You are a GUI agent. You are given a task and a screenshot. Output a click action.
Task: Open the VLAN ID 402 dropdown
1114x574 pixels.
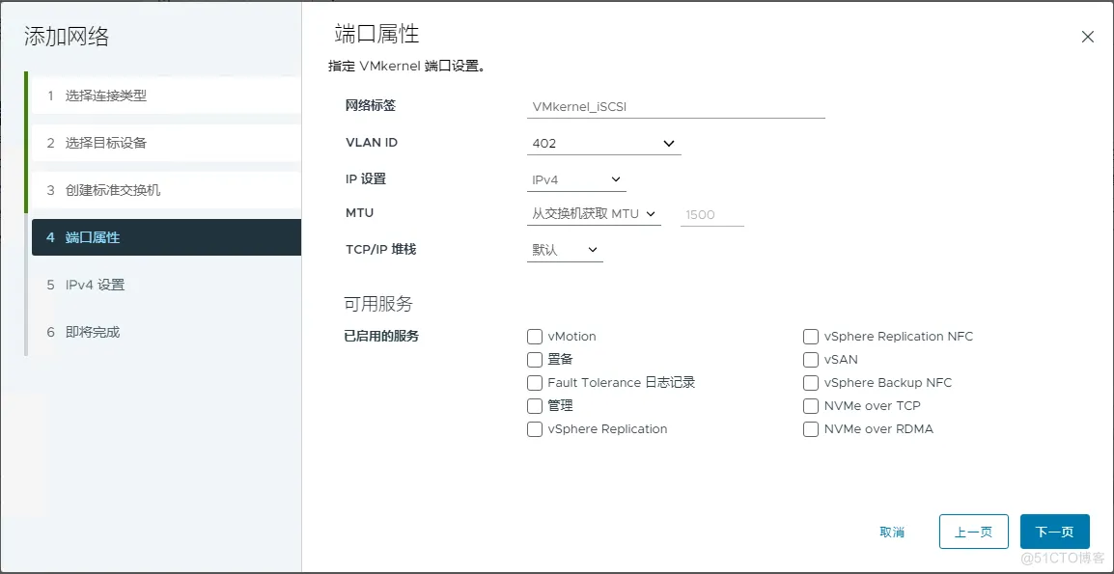pyautogui.click(x=604, y=143)
